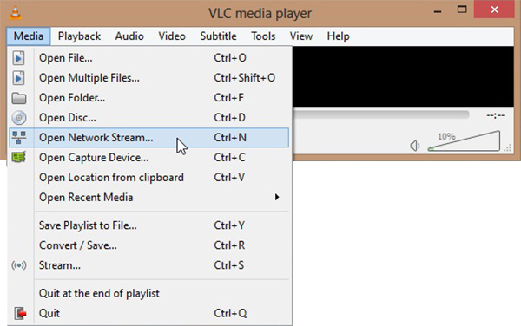Expand the Open Recent Media submenu arrow
Image resolution: width=521 pixels, height=326 pixels.
(277, 197)
